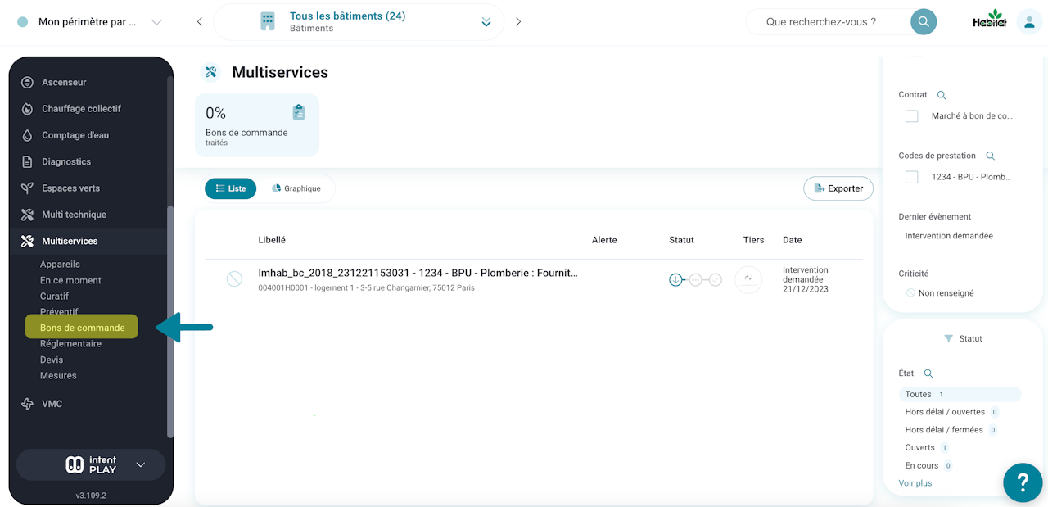Screen dimensions: 1048x507
Task: Open the intent PLAY dropdown chevron
Action: click(x=140, y=465)
